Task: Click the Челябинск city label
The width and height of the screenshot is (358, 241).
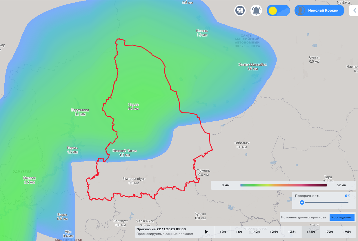Action: coord(145,221)
